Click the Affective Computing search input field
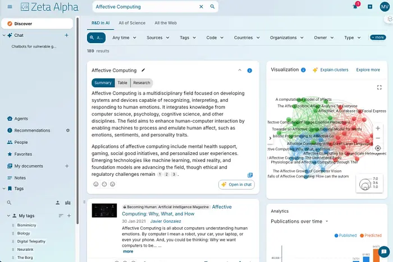 coord(145,7)
